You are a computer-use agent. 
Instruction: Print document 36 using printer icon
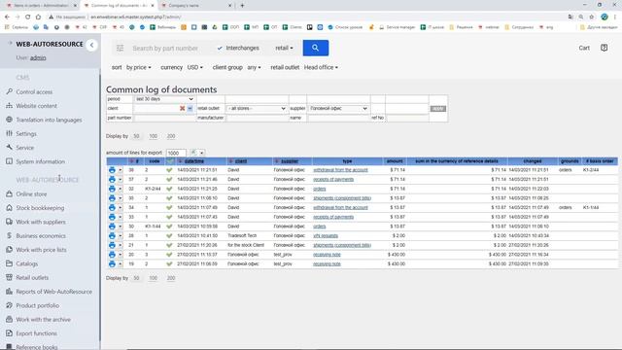coord(112,170)
